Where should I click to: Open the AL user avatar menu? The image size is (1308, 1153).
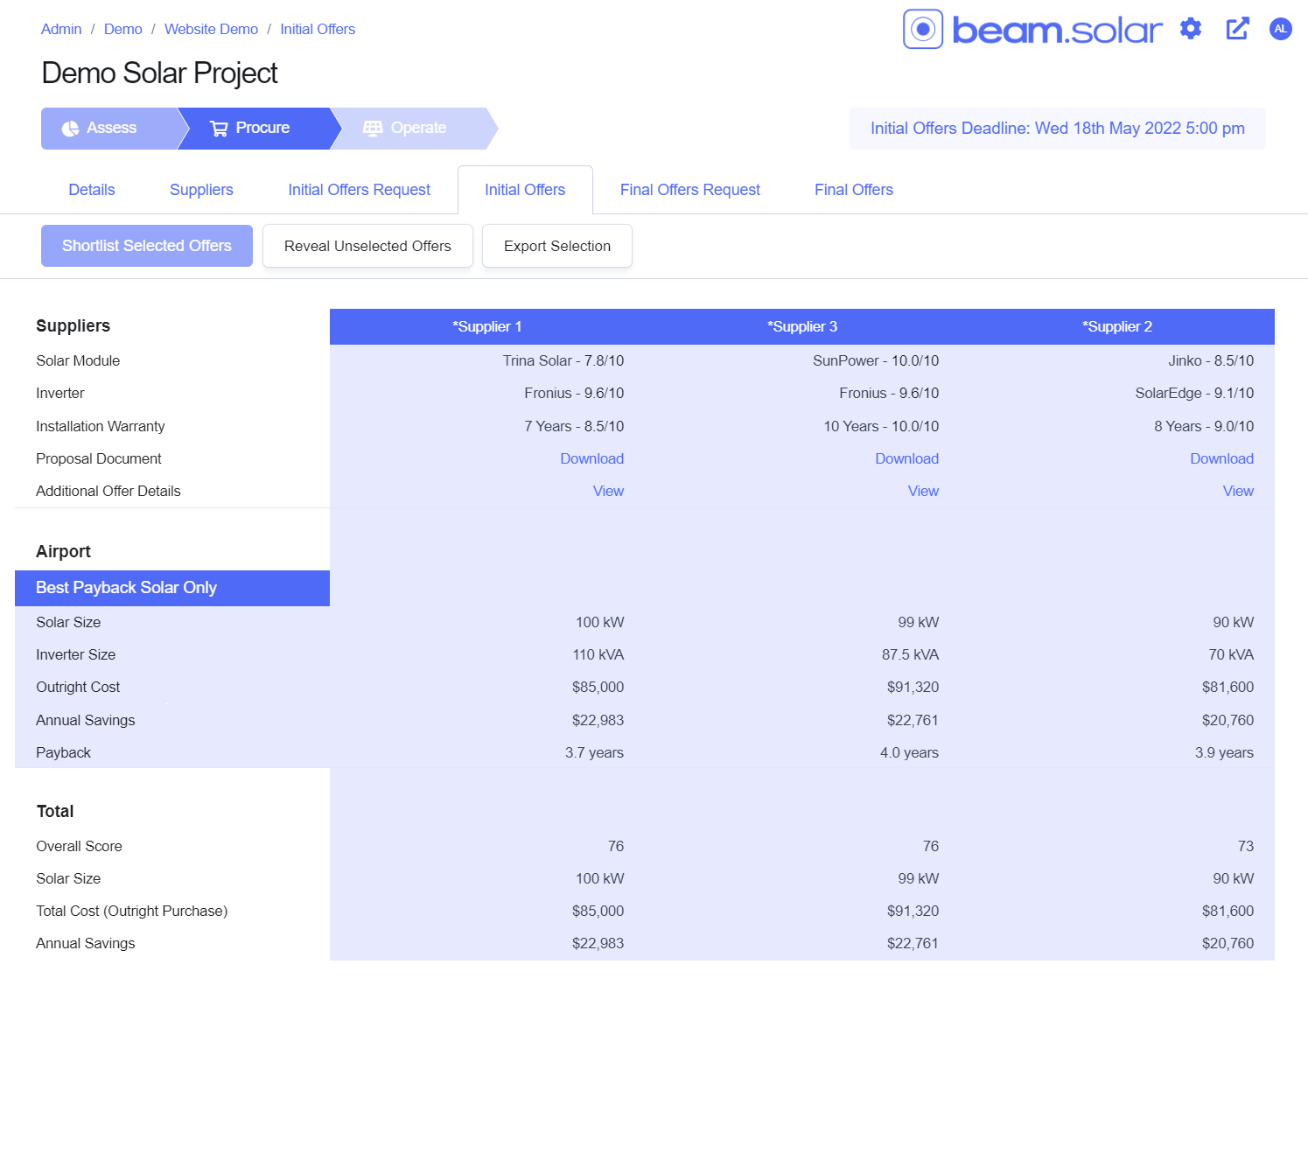point(1281,29)
